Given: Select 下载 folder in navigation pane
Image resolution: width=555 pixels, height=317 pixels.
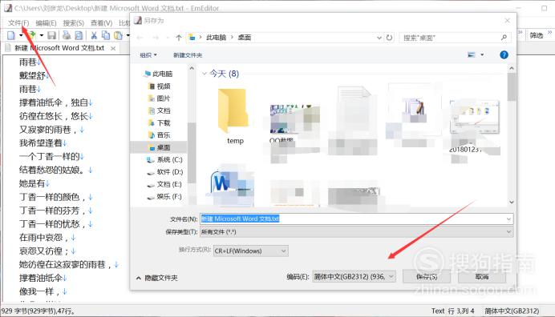Looking at the screenshot, I should (x=160, y=123).
